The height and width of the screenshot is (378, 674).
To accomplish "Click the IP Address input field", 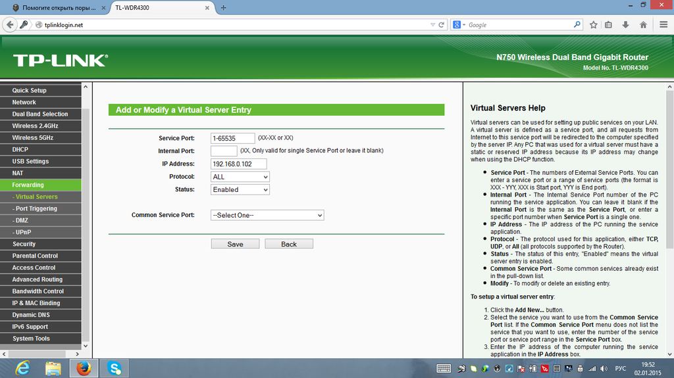I will [x=238, y=164].
